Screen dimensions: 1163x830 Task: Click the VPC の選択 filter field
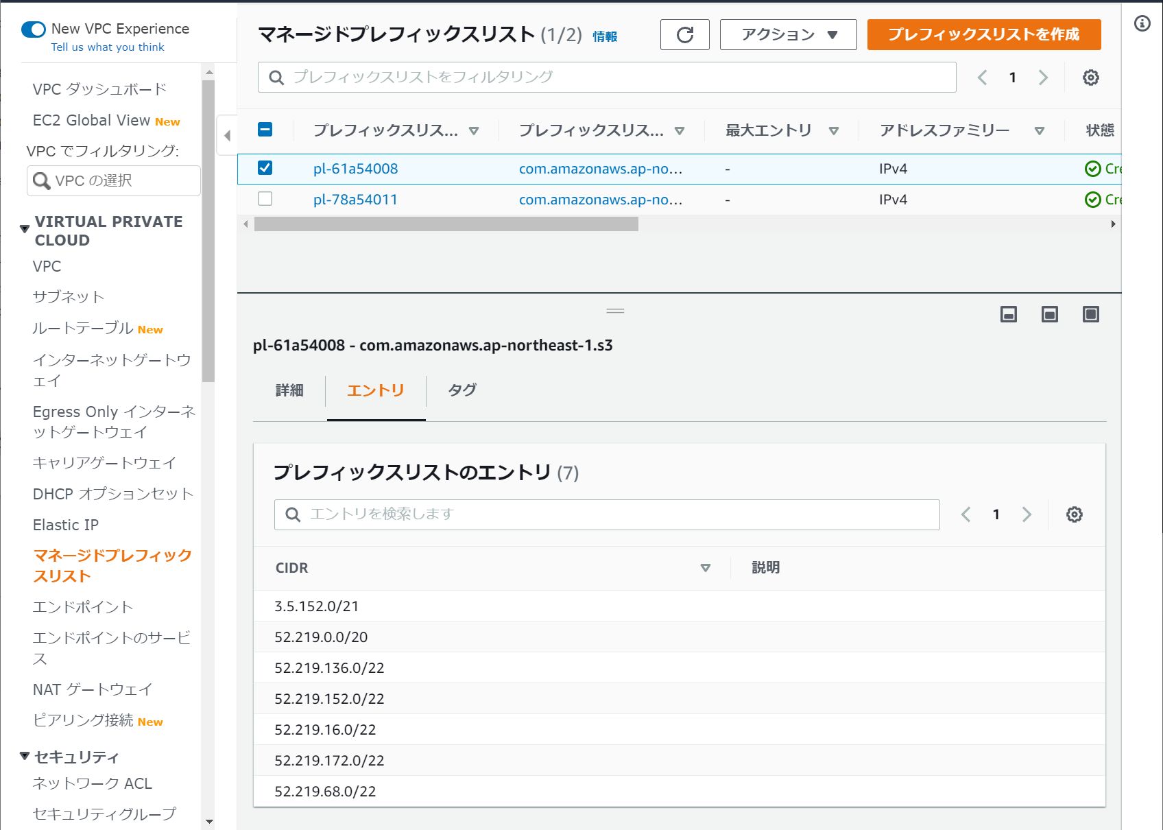click(114, 180)
